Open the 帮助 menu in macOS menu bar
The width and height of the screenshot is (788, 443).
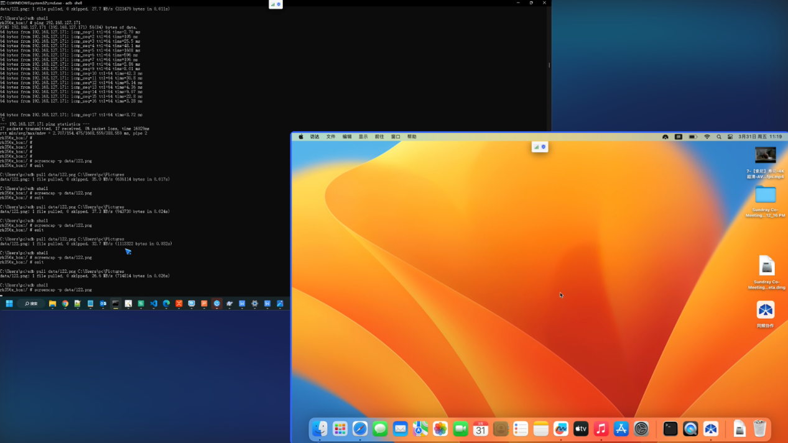pyautogui.click(x=412, y=137)
